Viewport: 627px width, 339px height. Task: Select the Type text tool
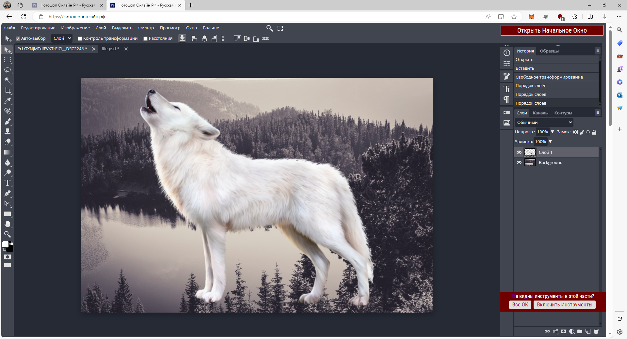point(8,183)
